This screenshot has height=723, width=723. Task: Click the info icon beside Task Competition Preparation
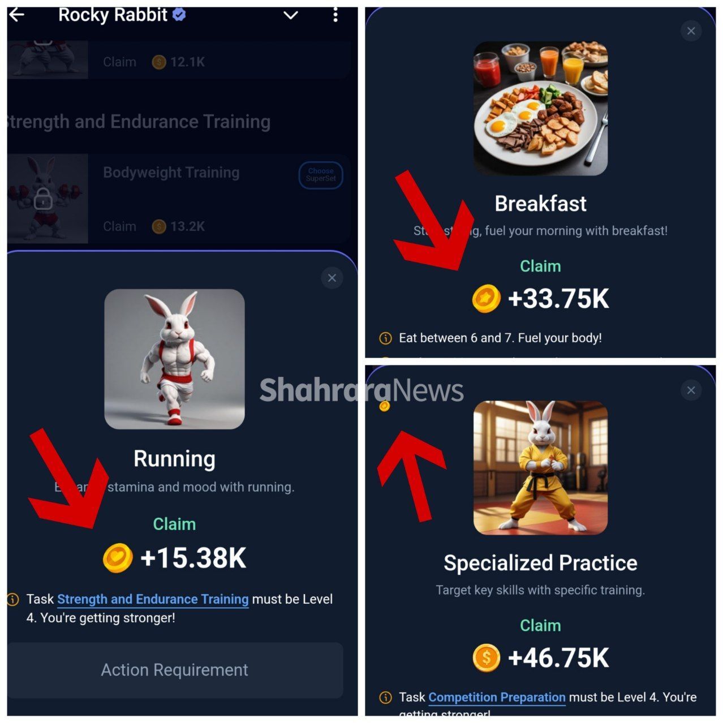(x=385, y=698)
